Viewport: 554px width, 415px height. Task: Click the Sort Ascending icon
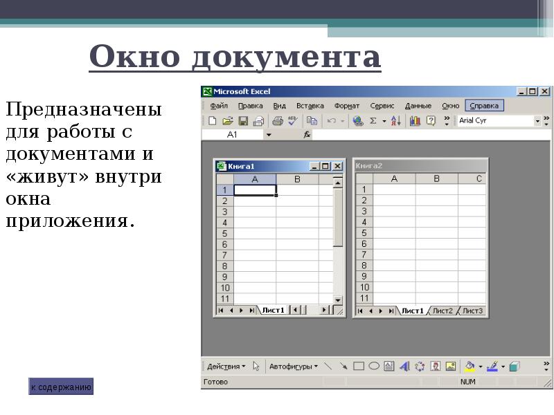pos(395,120)
